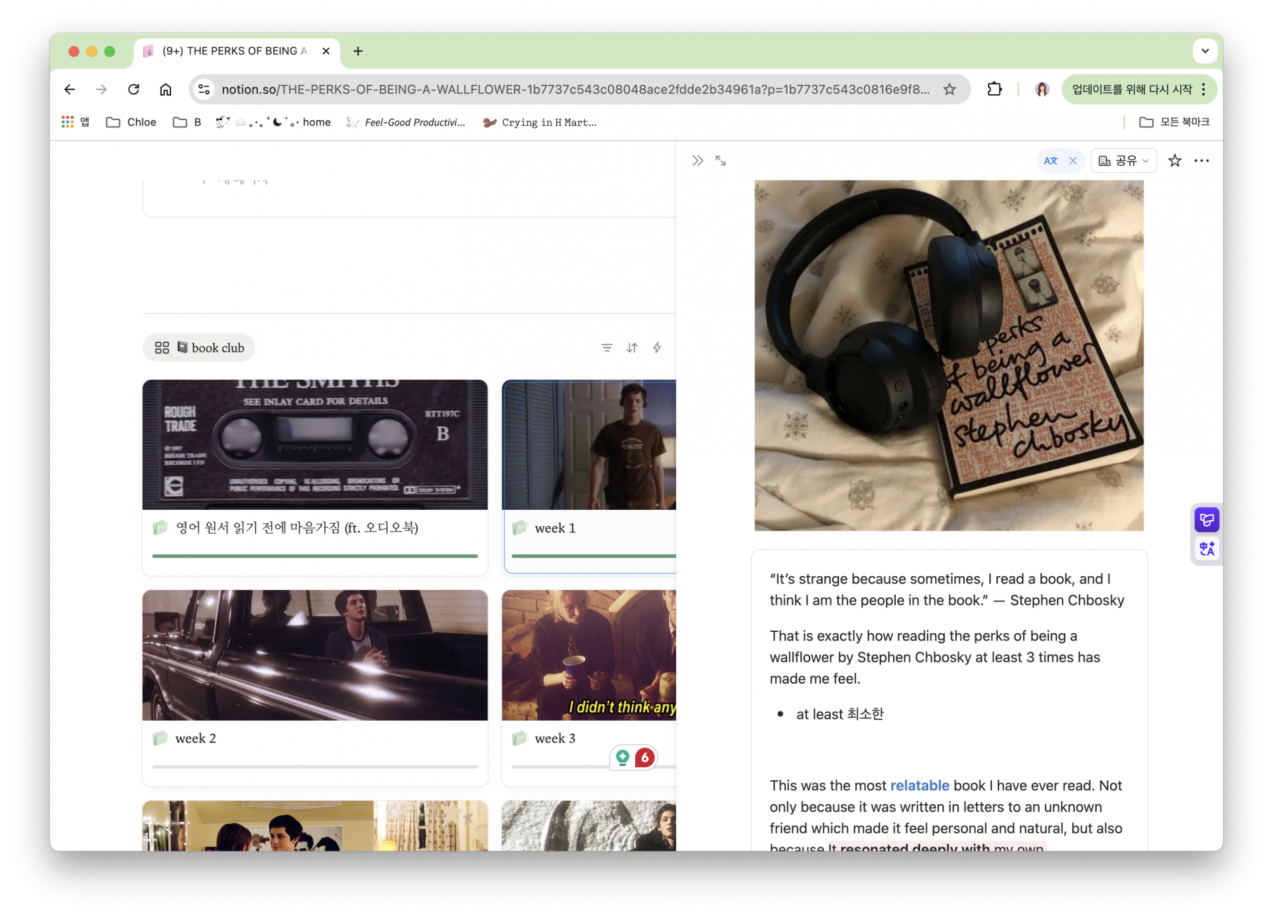Viewport: 1273px width, 917px height.
Task: Open the purple chat extension widget
Action: pos(1207,520)
